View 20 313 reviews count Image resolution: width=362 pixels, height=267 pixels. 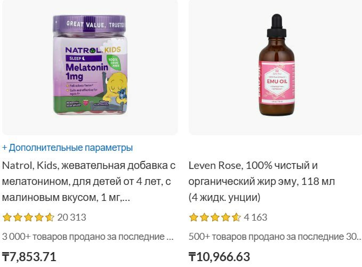tap(72, 217)
